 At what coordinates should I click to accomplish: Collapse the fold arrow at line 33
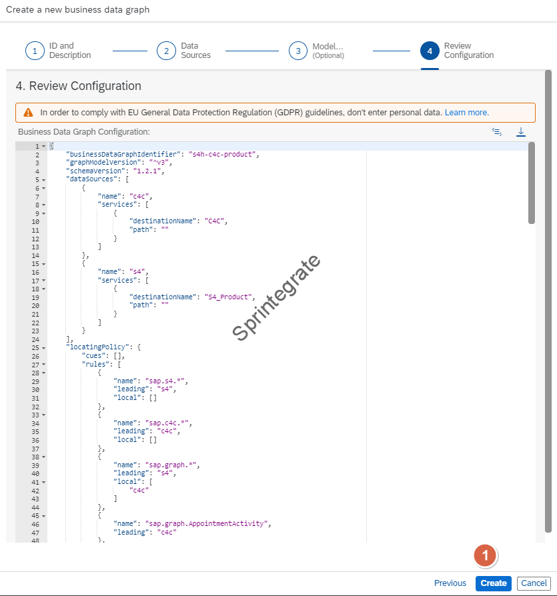coord(44,415)
